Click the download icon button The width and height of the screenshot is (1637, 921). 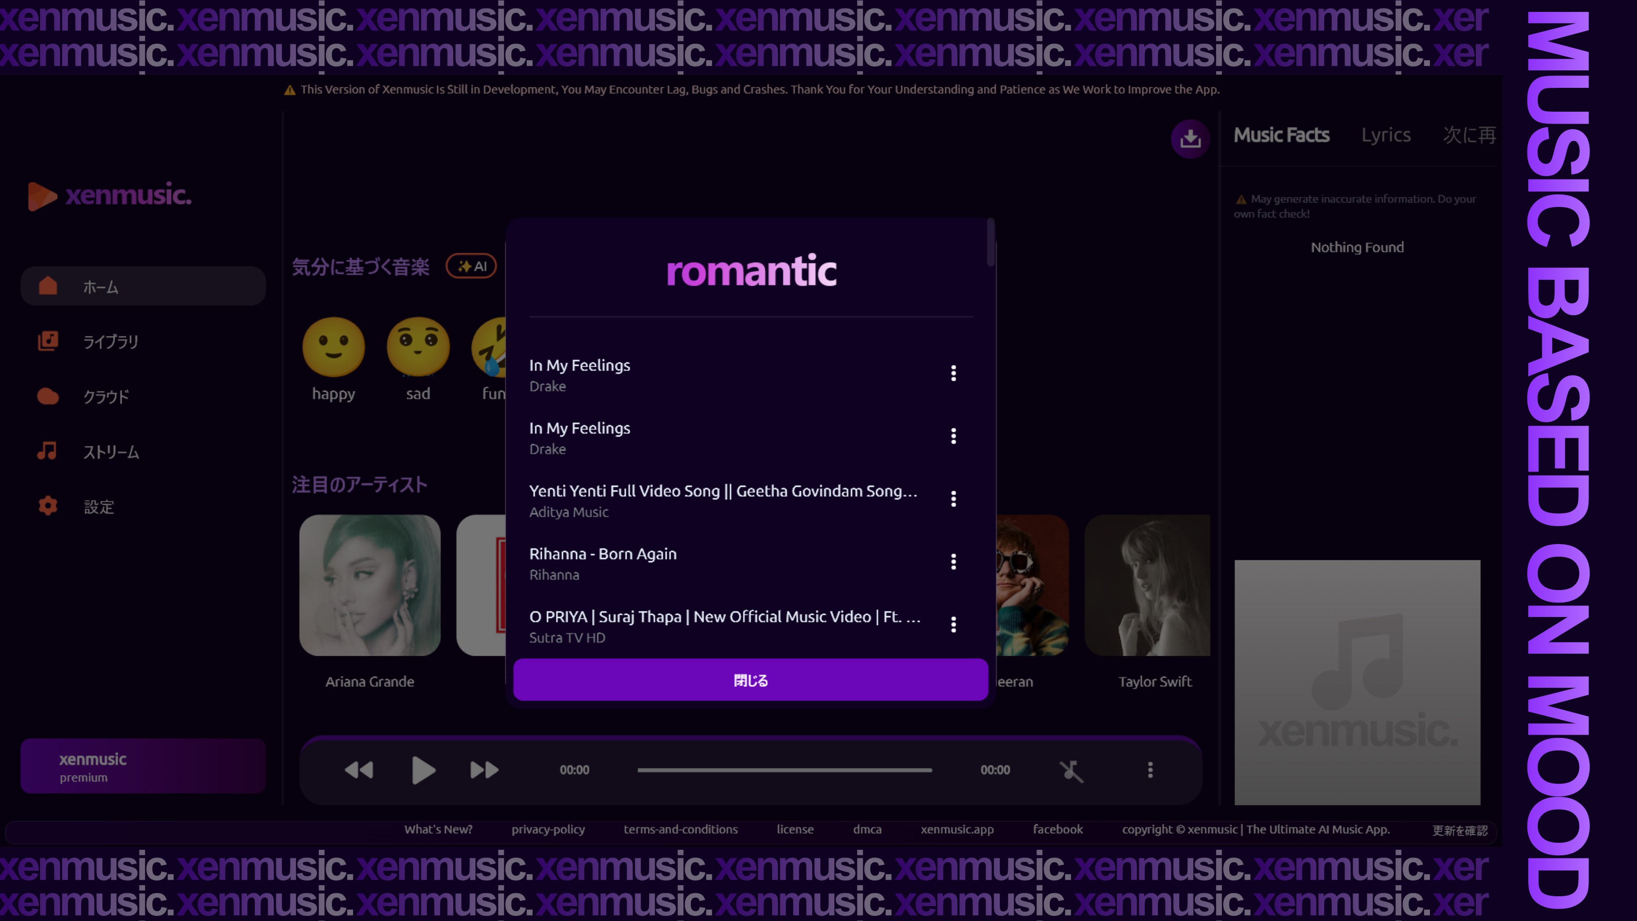[1190, 138]
